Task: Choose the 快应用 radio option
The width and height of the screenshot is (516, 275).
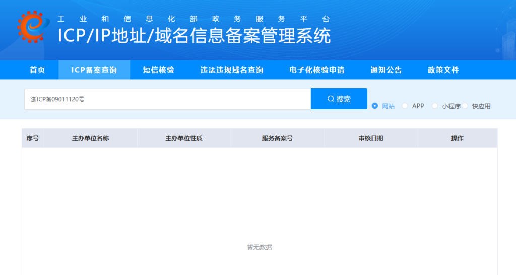Action: 466,106
